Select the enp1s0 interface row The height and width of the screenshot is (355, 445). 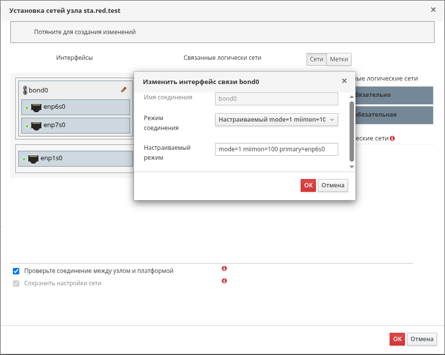(76, 159)
